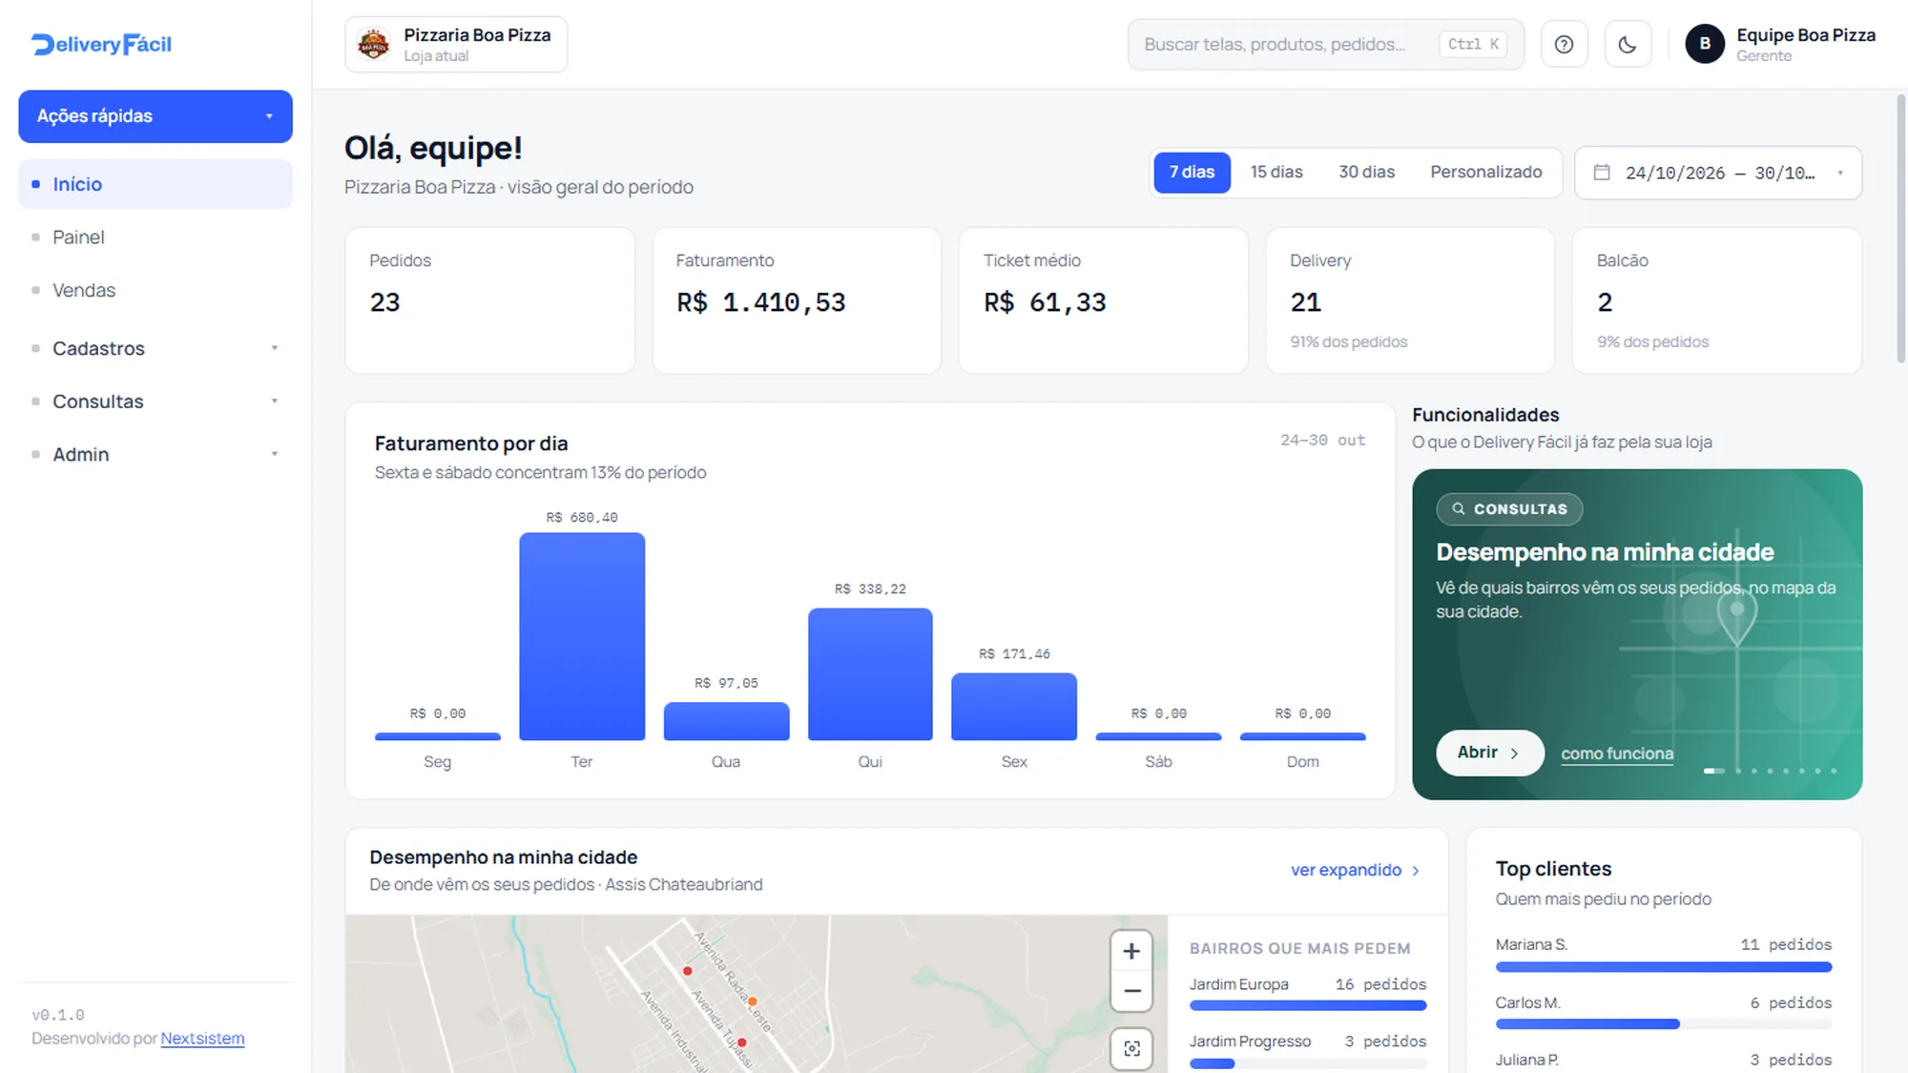This screenshot has width=1908, height=1073.
Task: Click Mariana S. progress bar
Action: tap(1663, 967)
